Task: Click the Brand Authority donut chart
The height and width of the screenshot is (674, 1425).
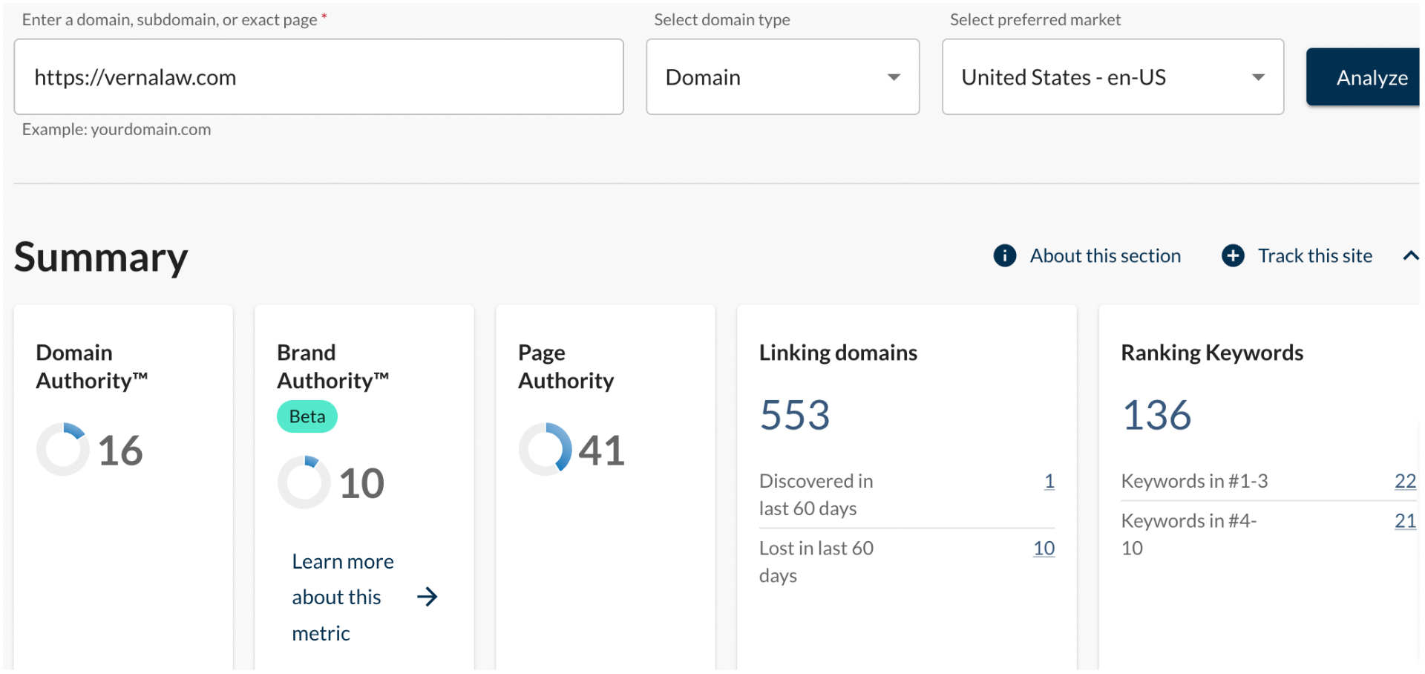Action: (304, 482)
